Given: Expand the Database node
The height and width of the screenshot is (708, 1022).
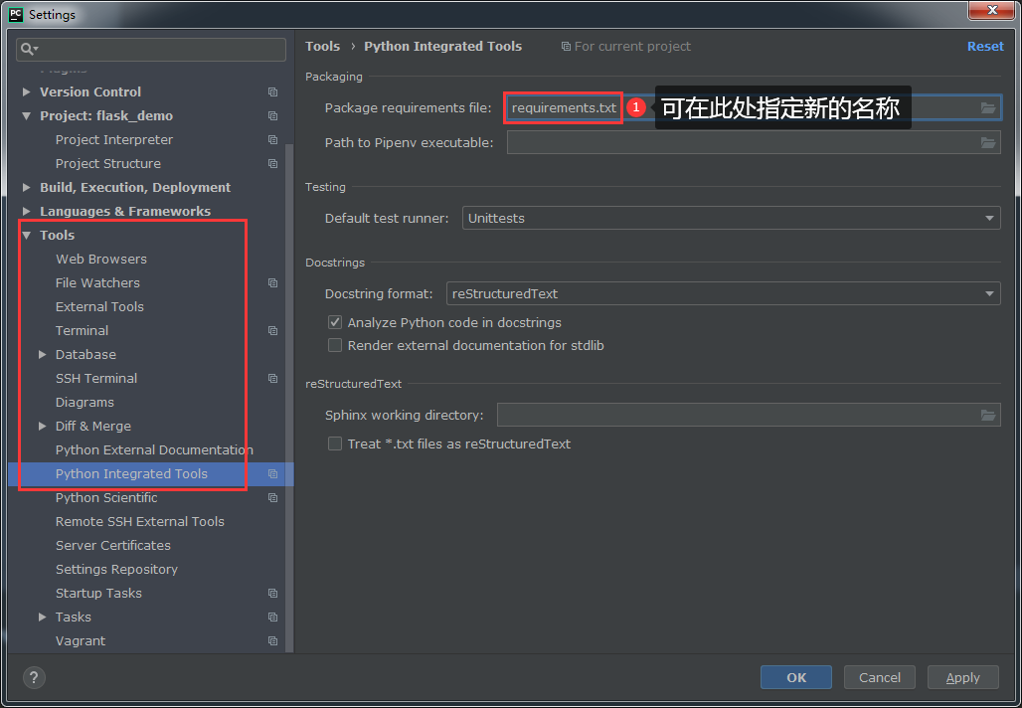Looking at the screenshot, I should click(x=43, y=355).
